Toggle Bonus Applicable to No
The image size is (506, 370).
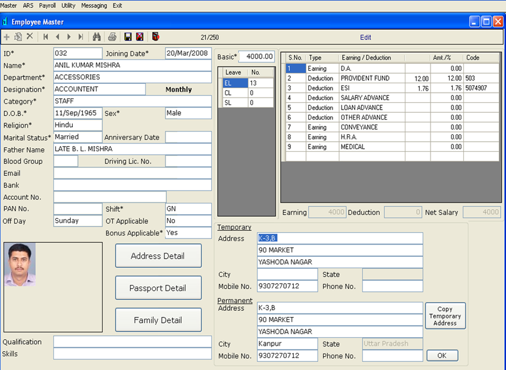188,233
